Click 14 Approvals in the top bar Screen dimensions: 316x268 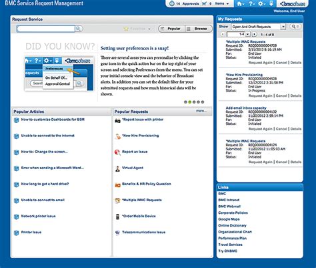[187, 3]
